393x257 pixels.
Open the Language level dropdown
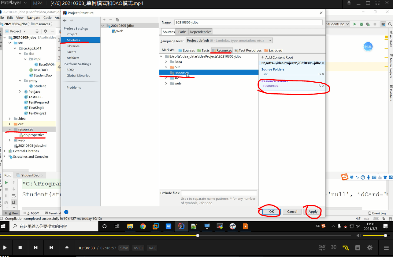(x=229, y=41)
